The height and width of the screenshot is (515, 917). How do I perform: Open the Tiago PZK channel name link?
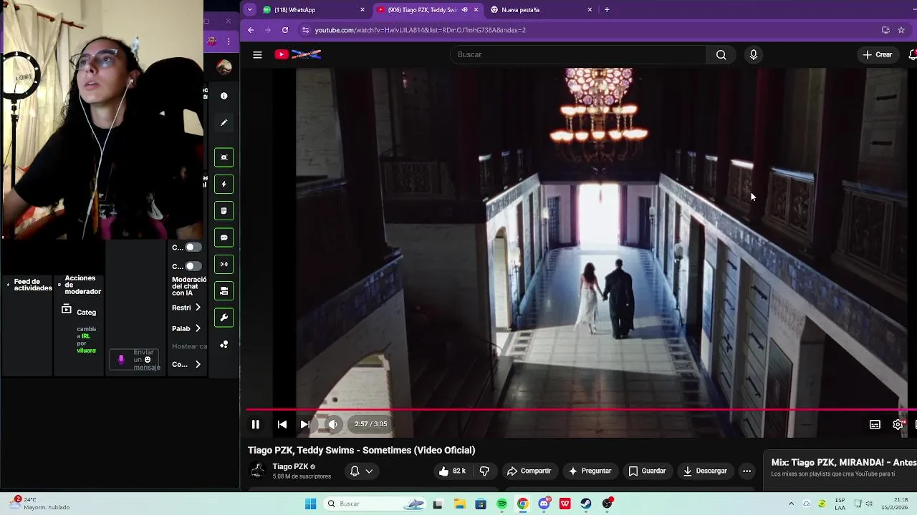coord(290,466)
